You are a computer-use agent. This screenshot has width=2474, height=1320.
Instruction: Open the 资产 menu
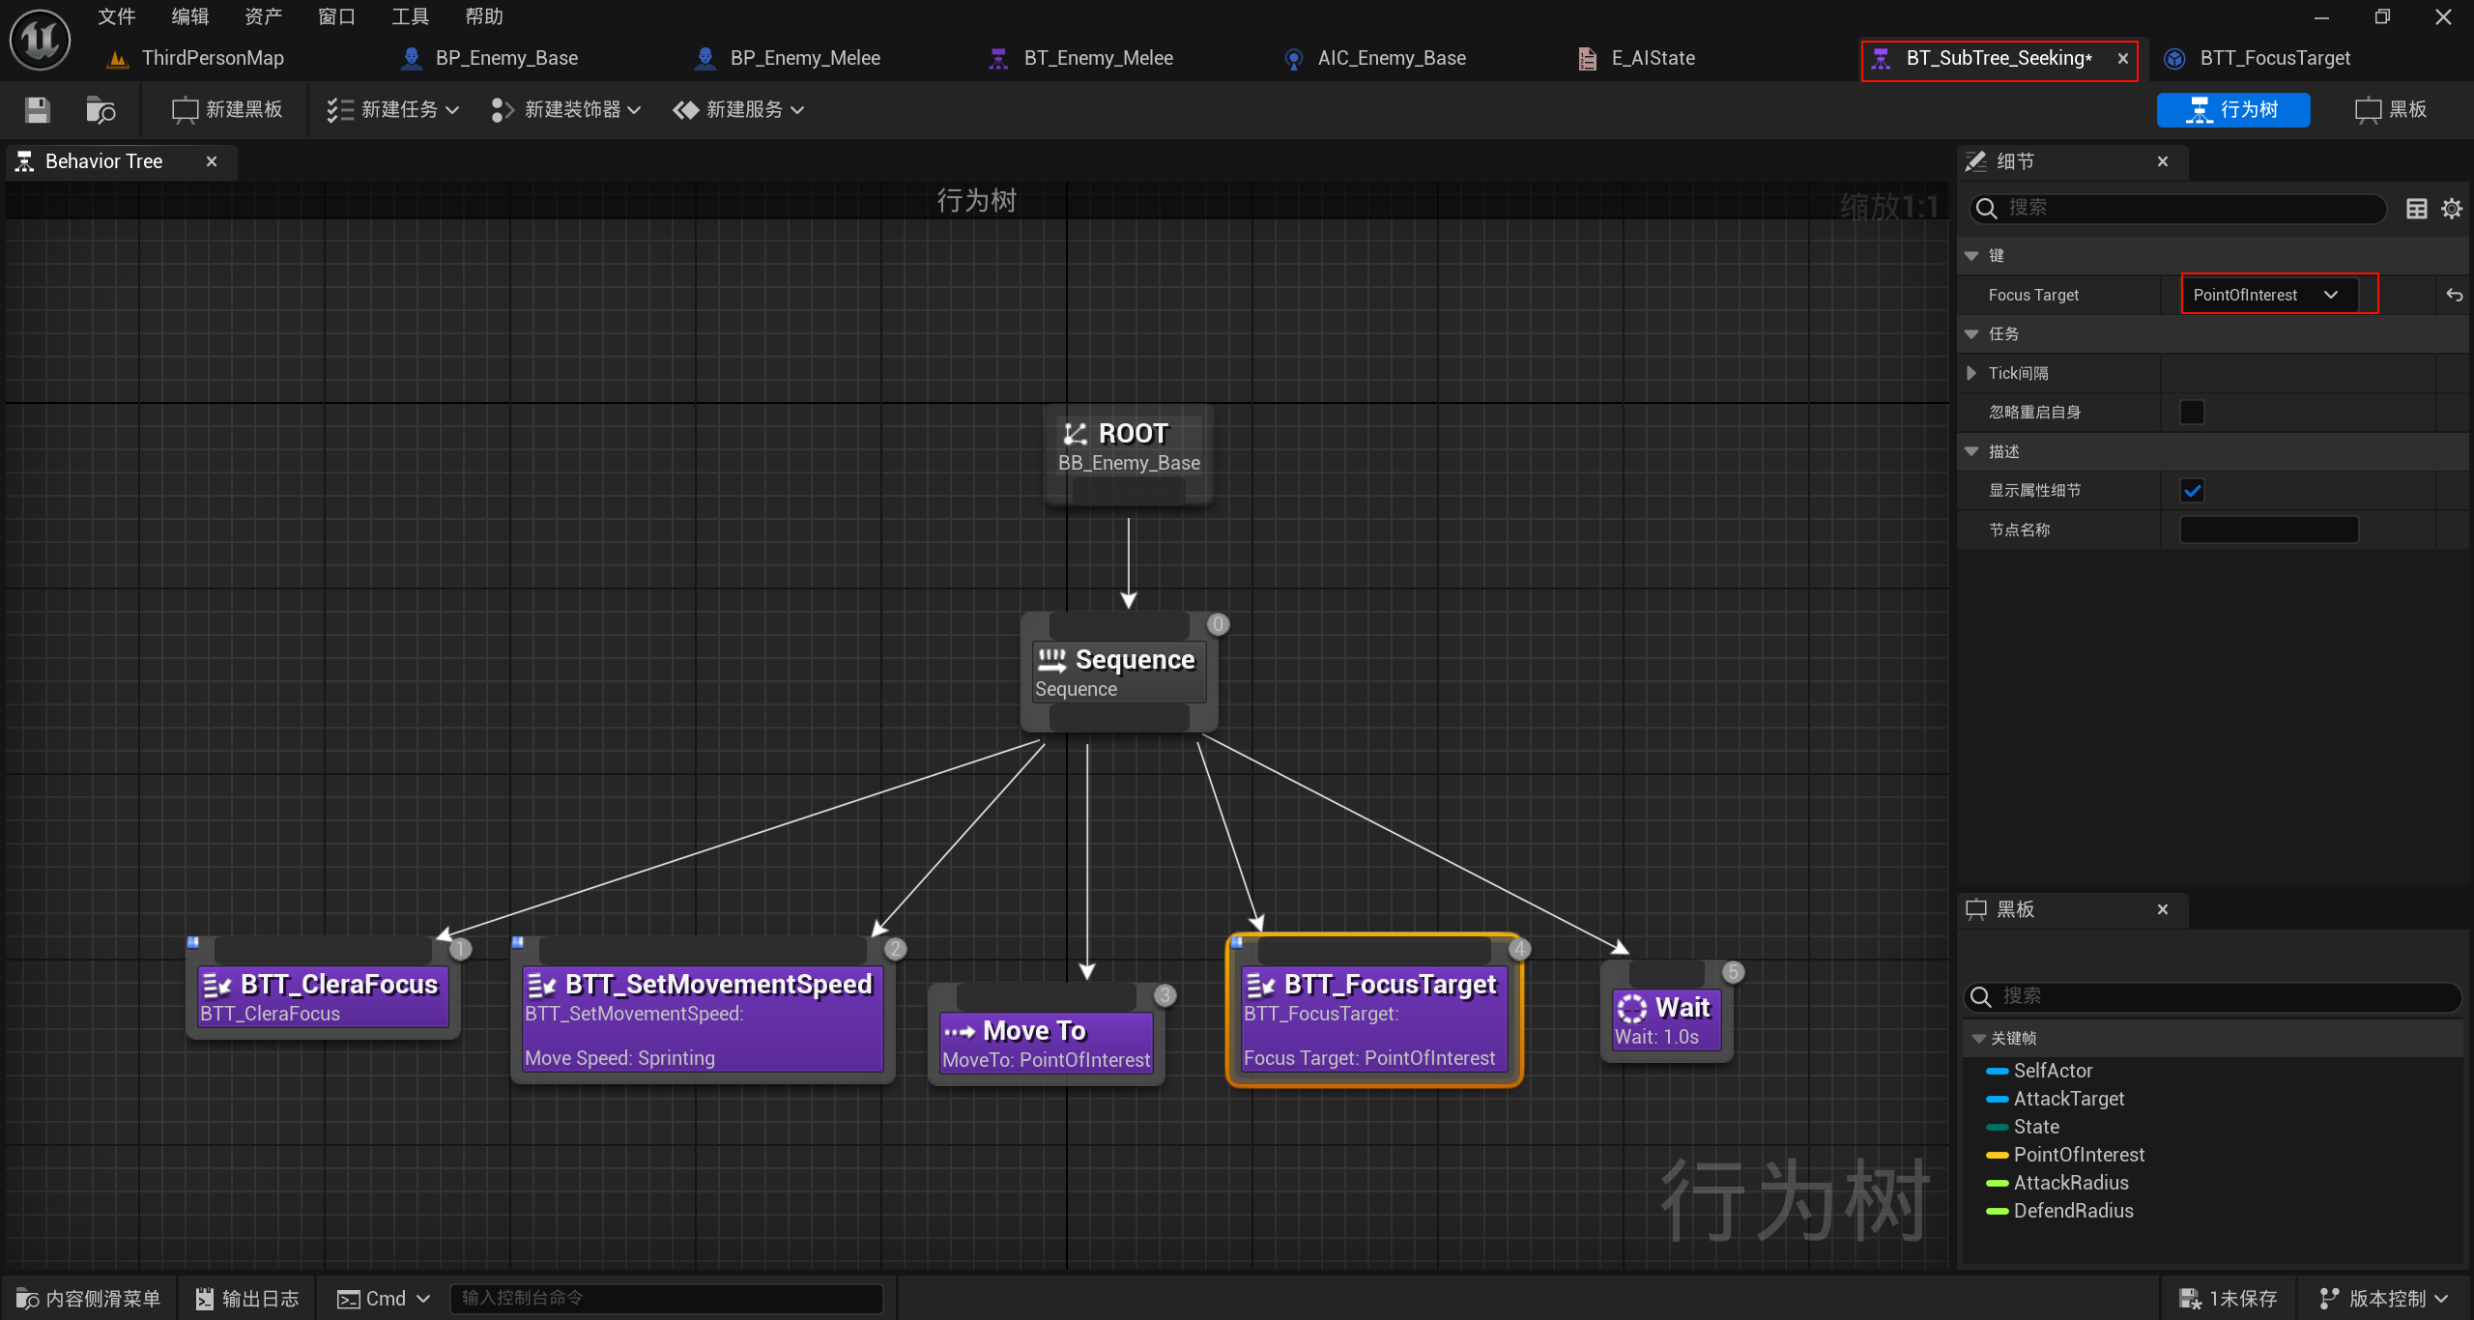pos(263,16)
